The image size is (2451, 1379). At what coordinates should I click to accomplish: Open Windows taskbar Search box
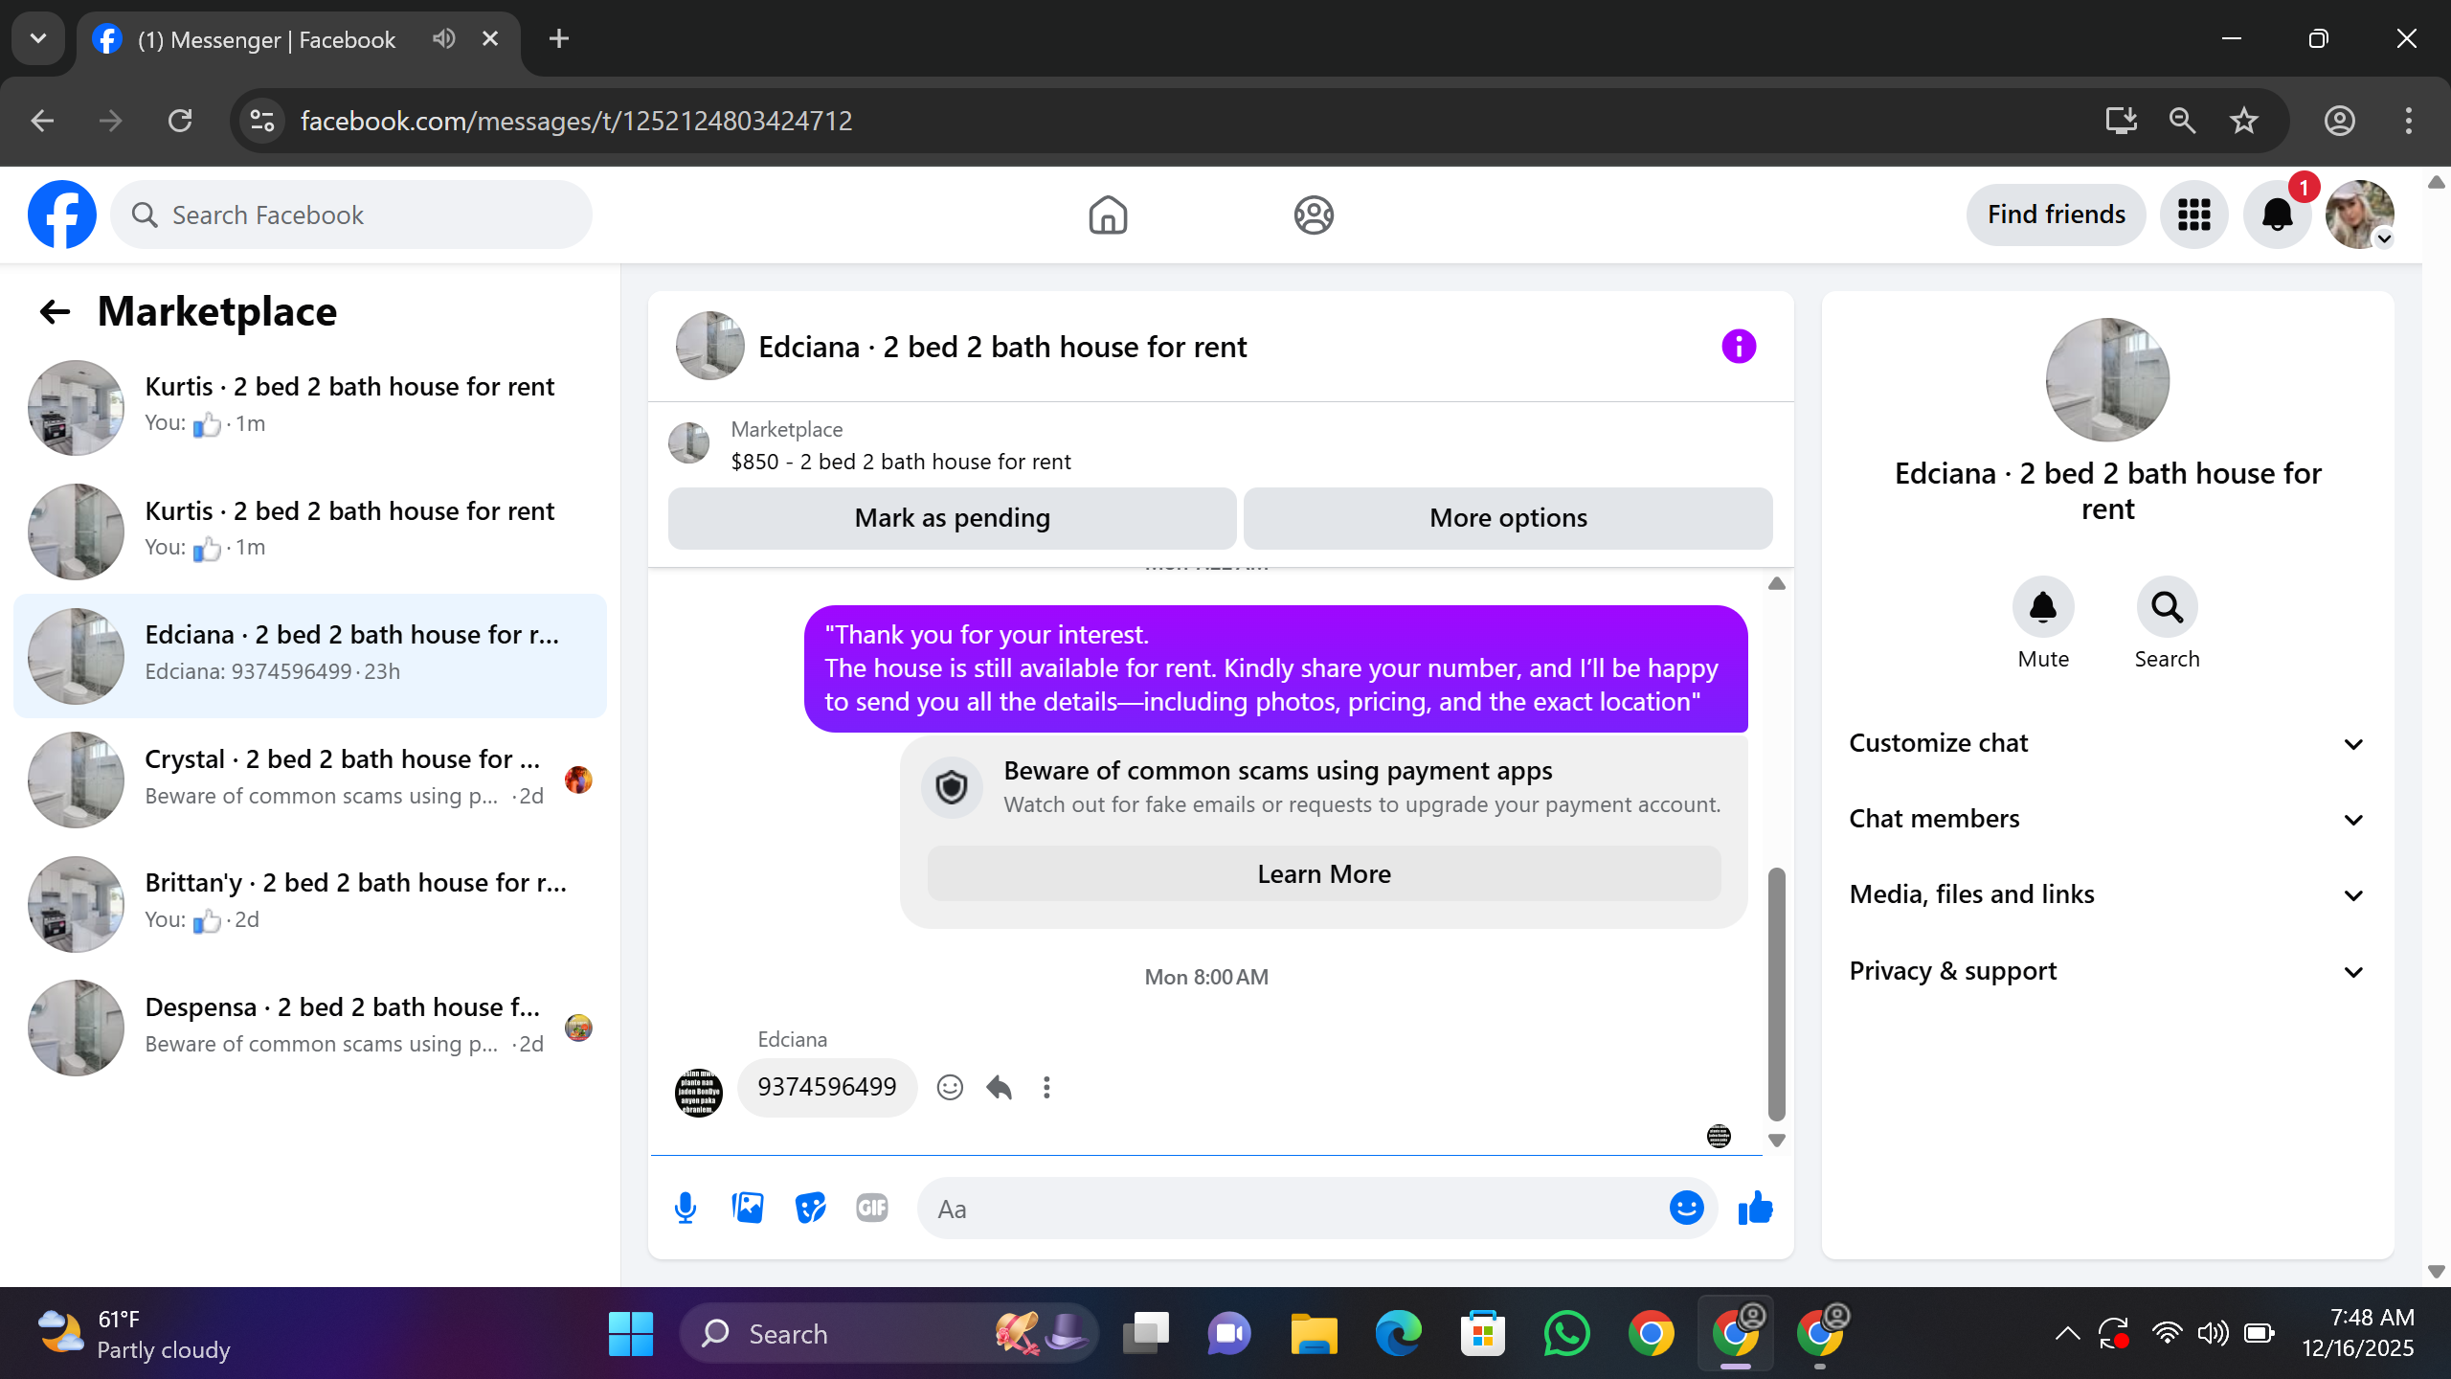tap(888, 1333)
